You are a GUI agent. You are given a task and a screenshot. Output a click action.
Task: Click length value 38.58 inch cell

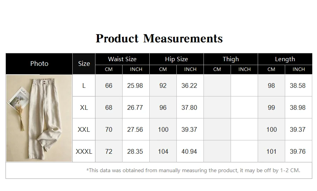(298, 85)
